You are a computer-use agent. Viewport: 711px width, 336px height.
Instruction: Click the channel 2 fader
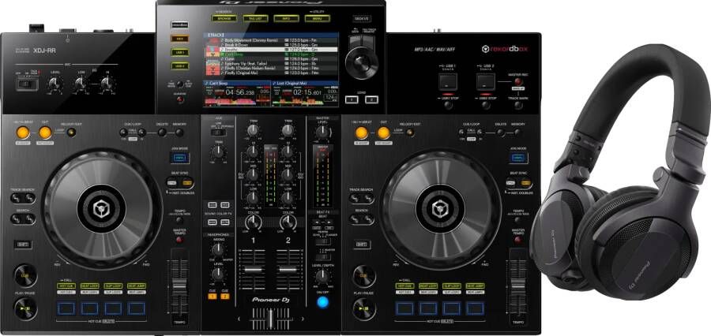tap(288, 270)
